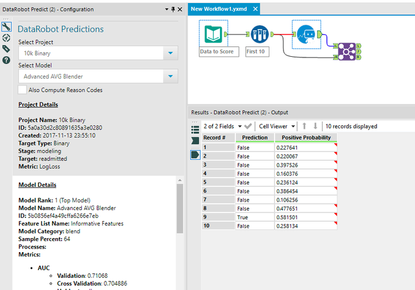
Task: Click the Project Details heading
Action: 38,104
